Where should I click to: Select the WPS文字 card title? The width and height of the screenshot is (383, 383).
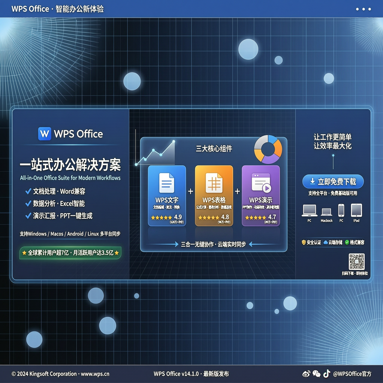click(x=167, y=200)
